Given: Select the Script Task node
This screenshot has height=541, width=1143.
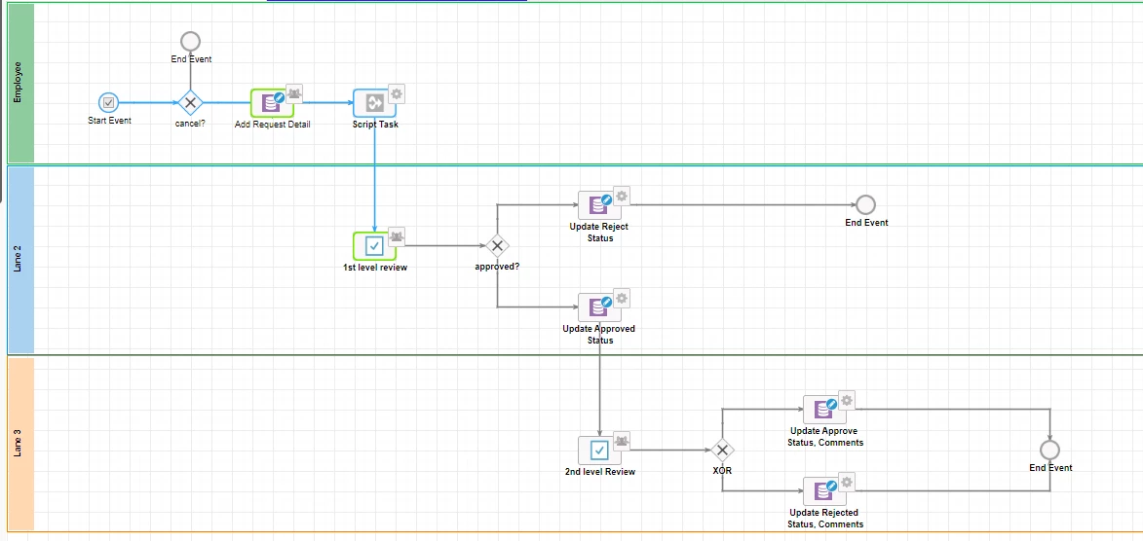Looking at the screenshot, I should click(x=375, y=103).
